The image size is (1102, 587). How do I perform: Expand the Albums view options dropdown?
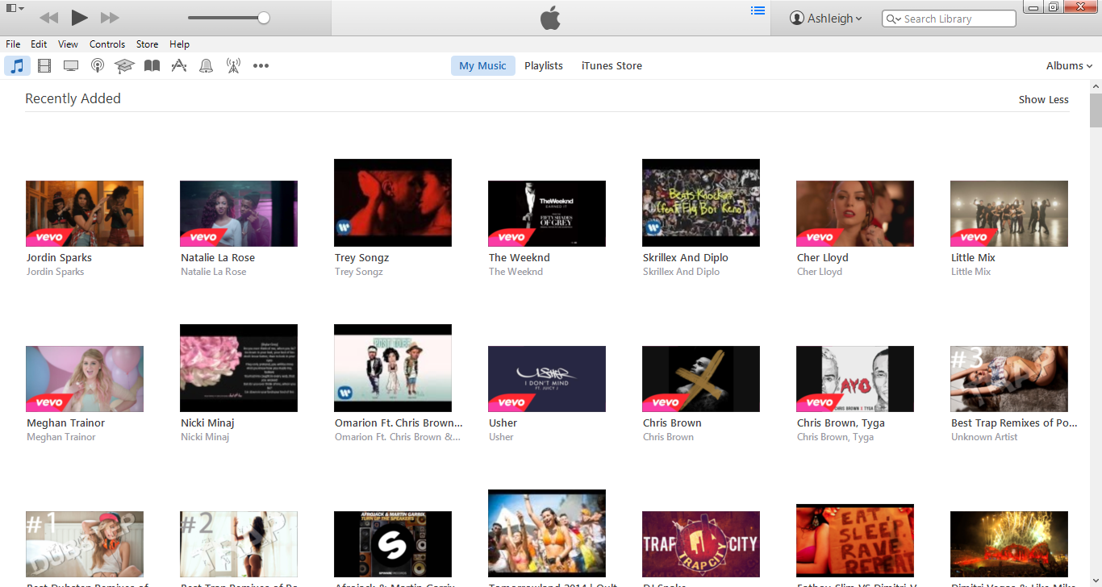coord(1069,66)
